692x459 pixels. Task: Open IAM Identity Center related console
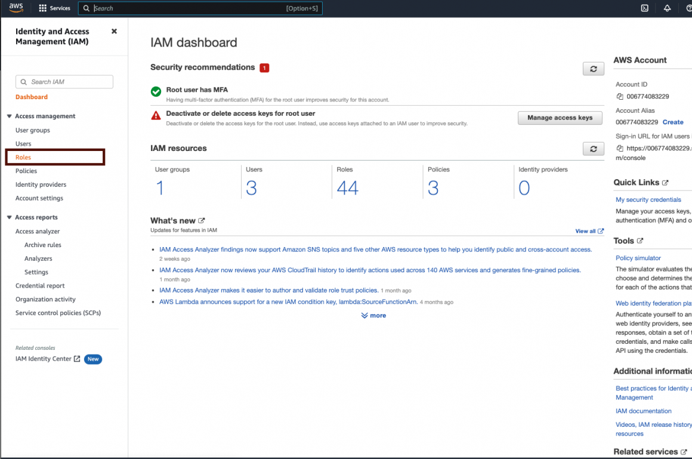pyautogui.click(x=44, y=359)
